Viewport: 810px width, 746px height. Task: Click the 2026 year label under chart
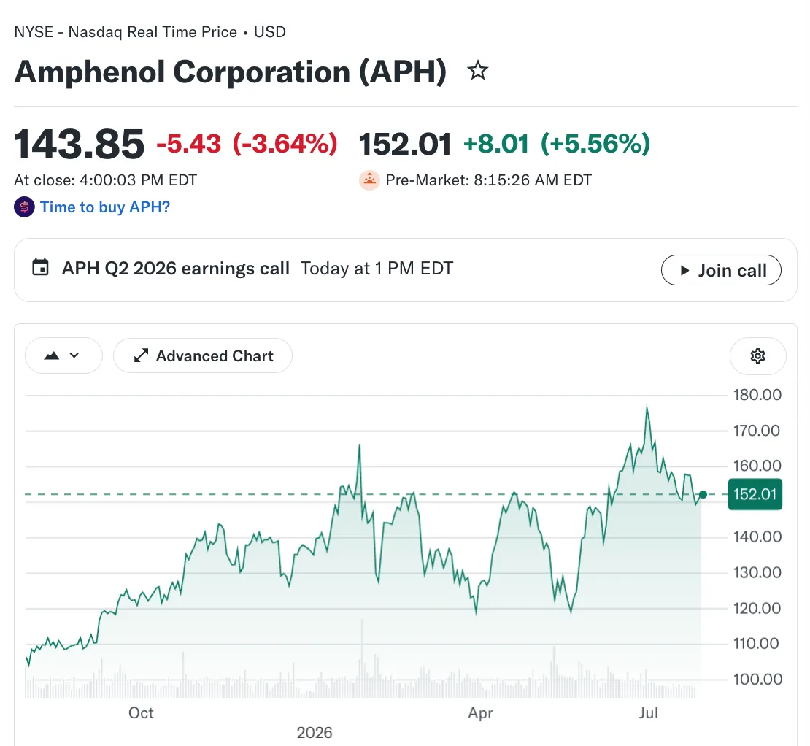314,733
